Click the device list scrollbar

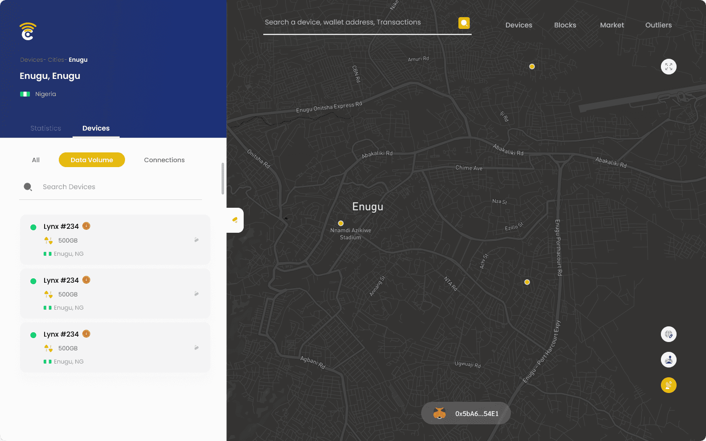point(223,178)
